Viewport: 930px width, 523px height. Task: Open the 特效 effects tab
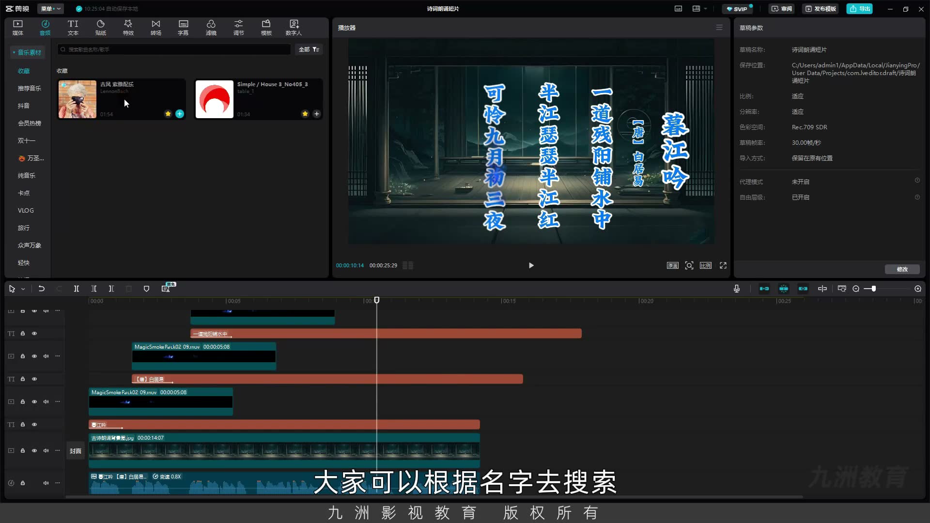coord(128,28)
